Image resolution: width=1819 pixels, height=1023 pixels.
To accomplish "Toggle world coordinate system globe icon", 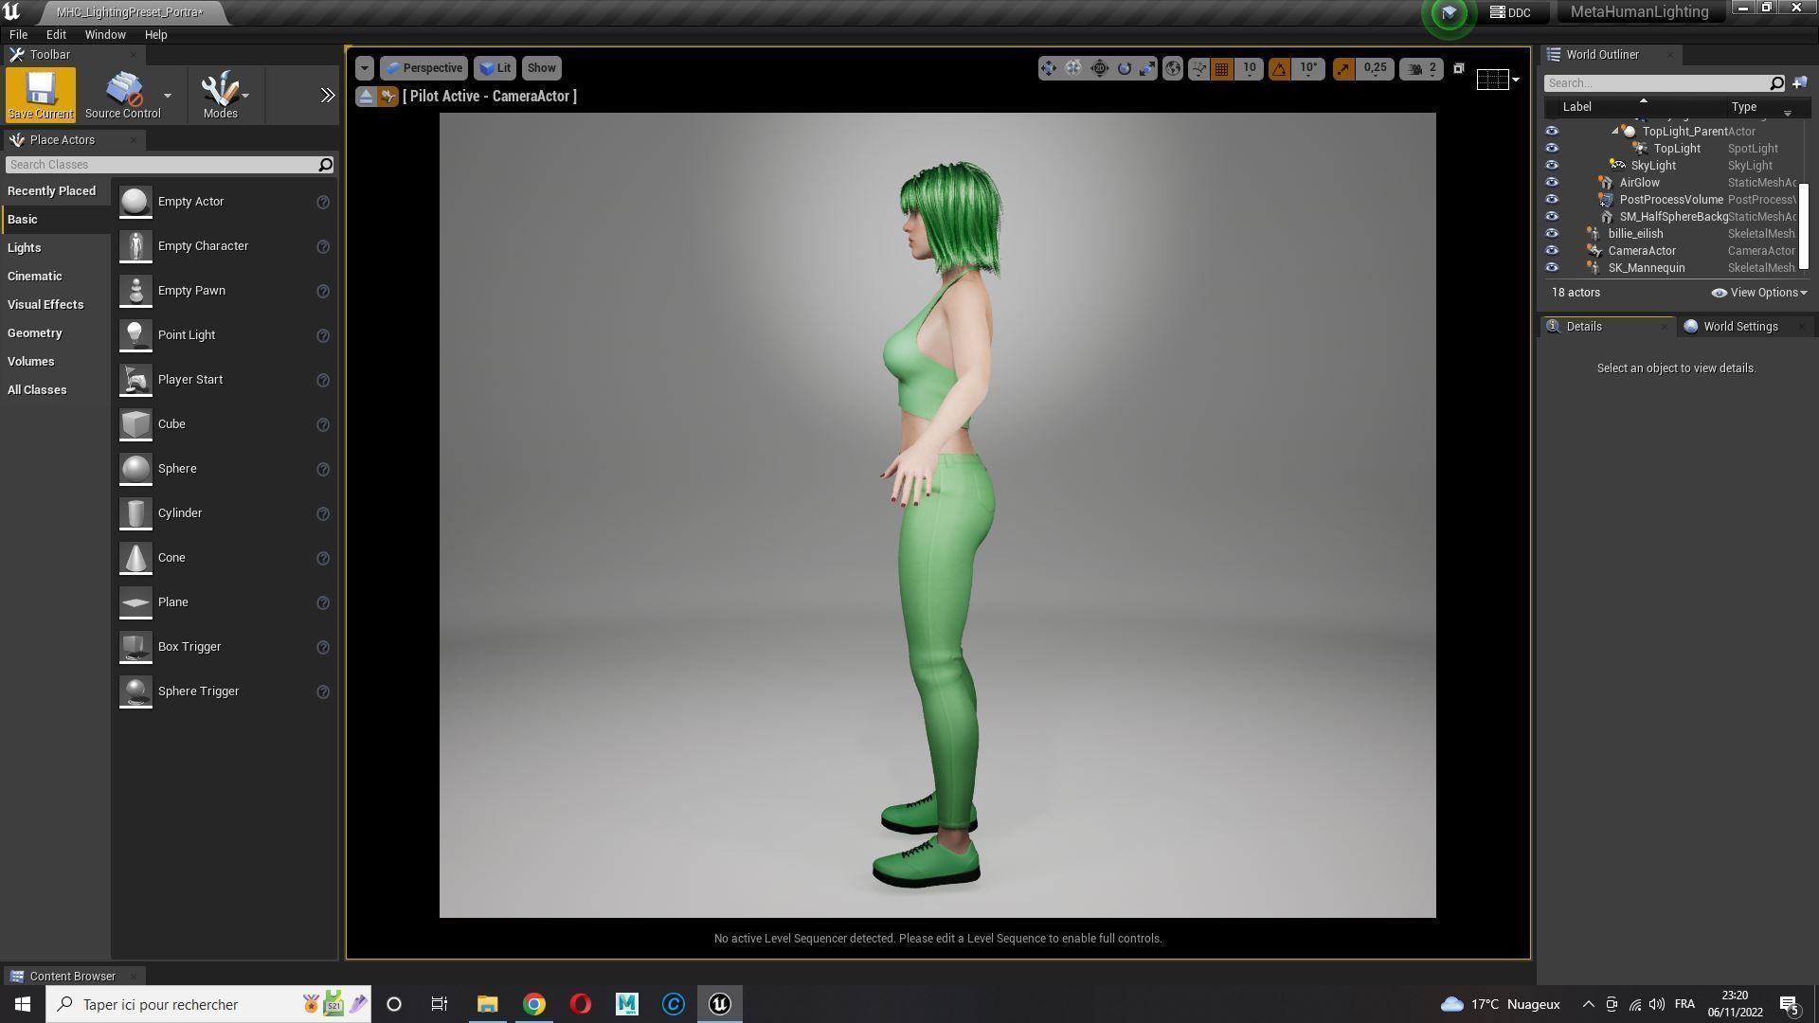I will (x=1173, y=68).
